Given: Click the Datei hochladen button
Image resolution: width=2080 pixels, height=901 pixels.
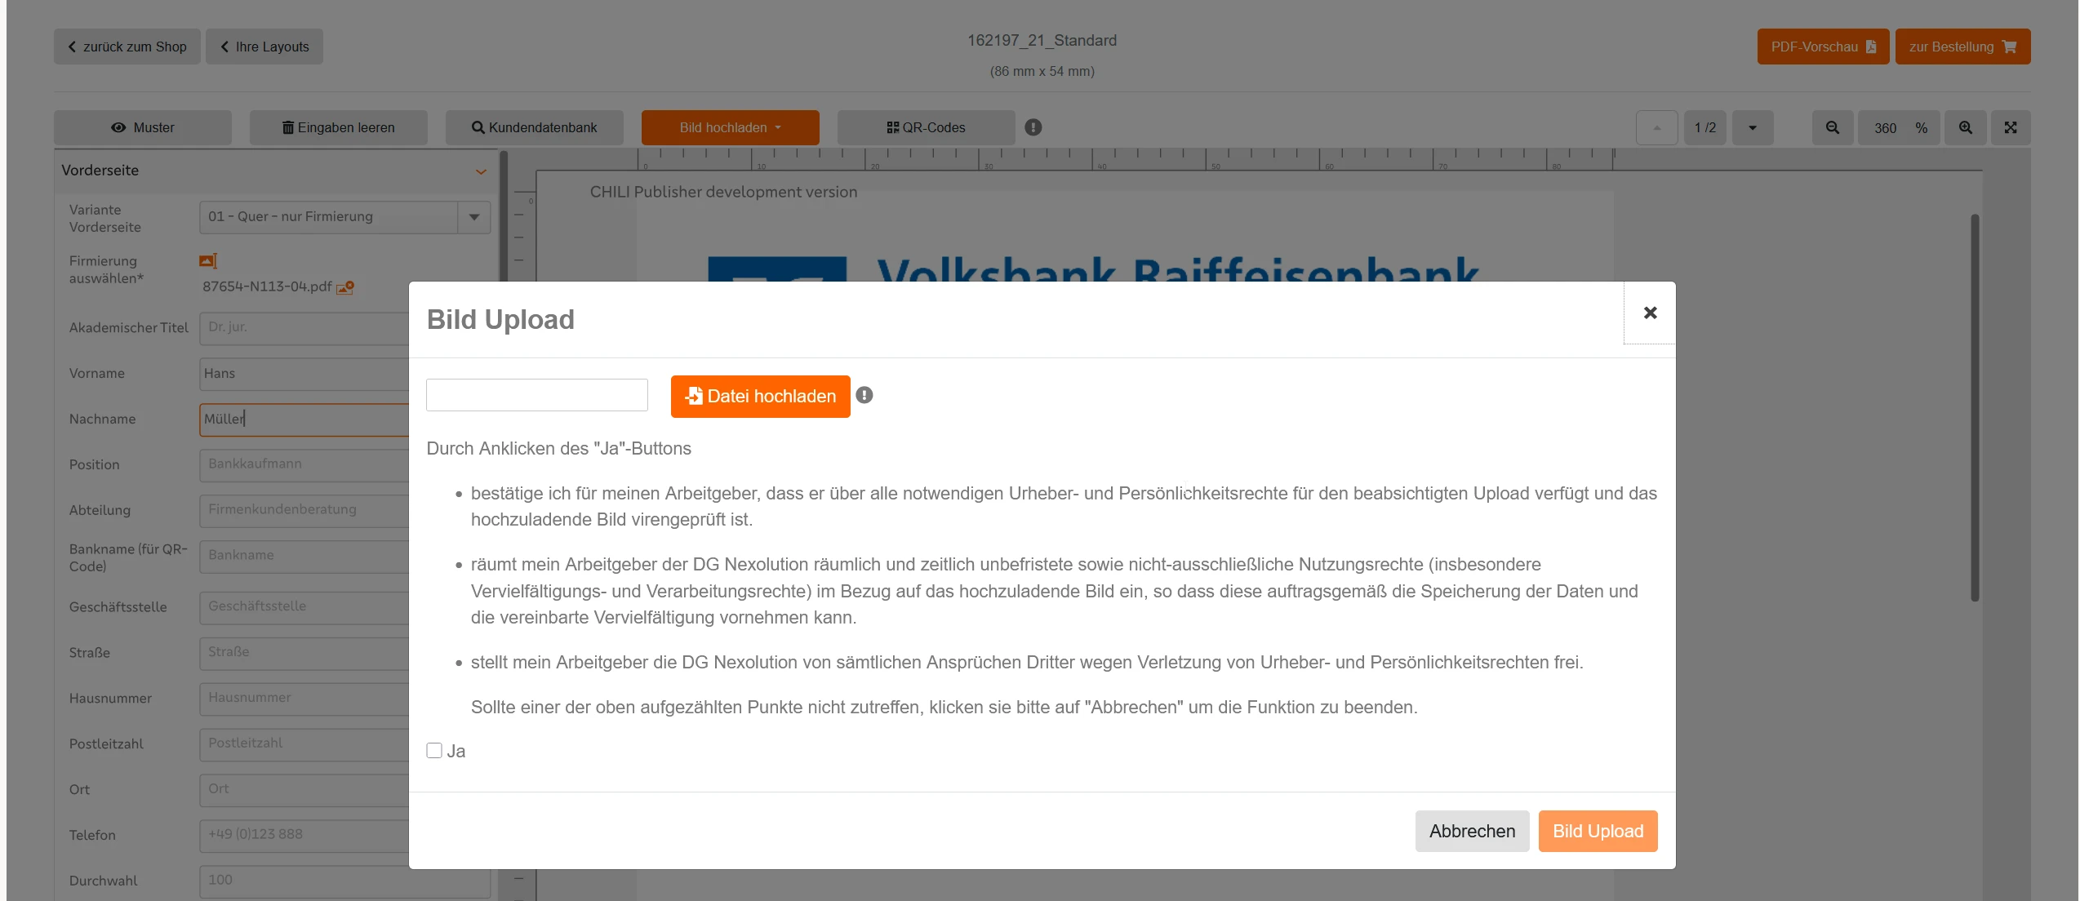Looking at the screenshot, I should 760,397.
